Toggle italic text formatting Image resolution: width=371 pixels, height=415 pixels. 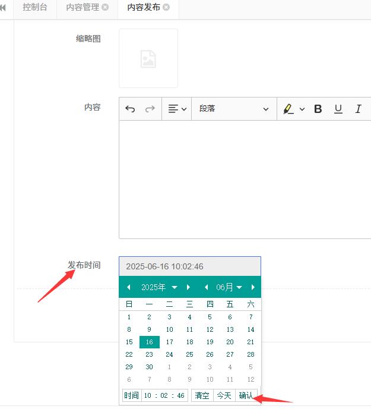pos(358,109)
